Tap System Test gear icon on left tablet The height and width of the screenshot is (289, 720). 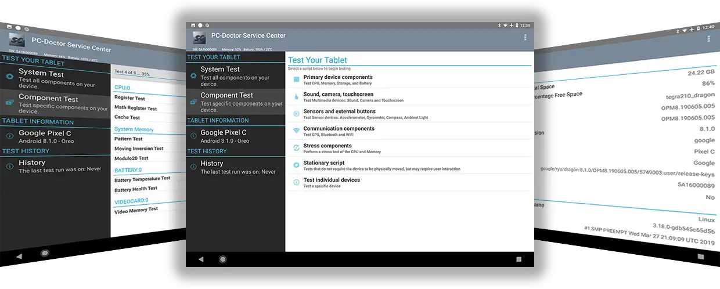tap(9, 77)
